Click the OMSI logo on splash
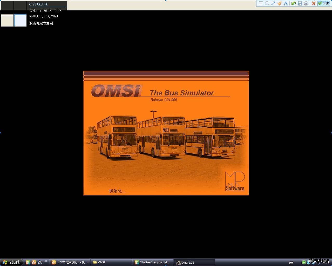 [x=117, y=90]
